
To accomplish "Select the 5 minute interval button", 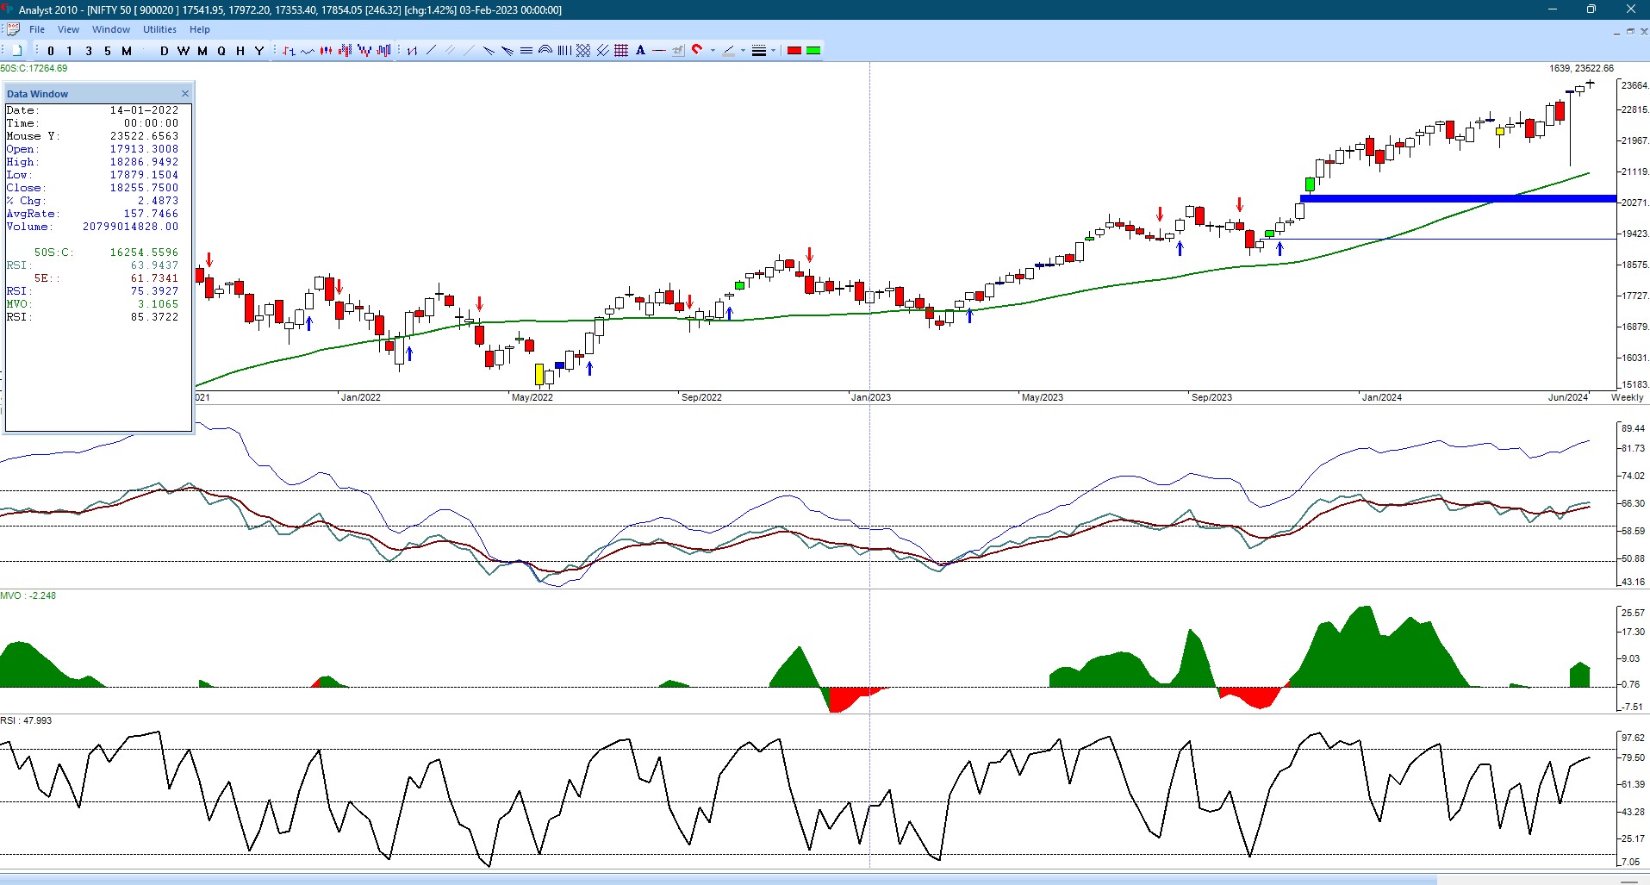I will [108, 51].
